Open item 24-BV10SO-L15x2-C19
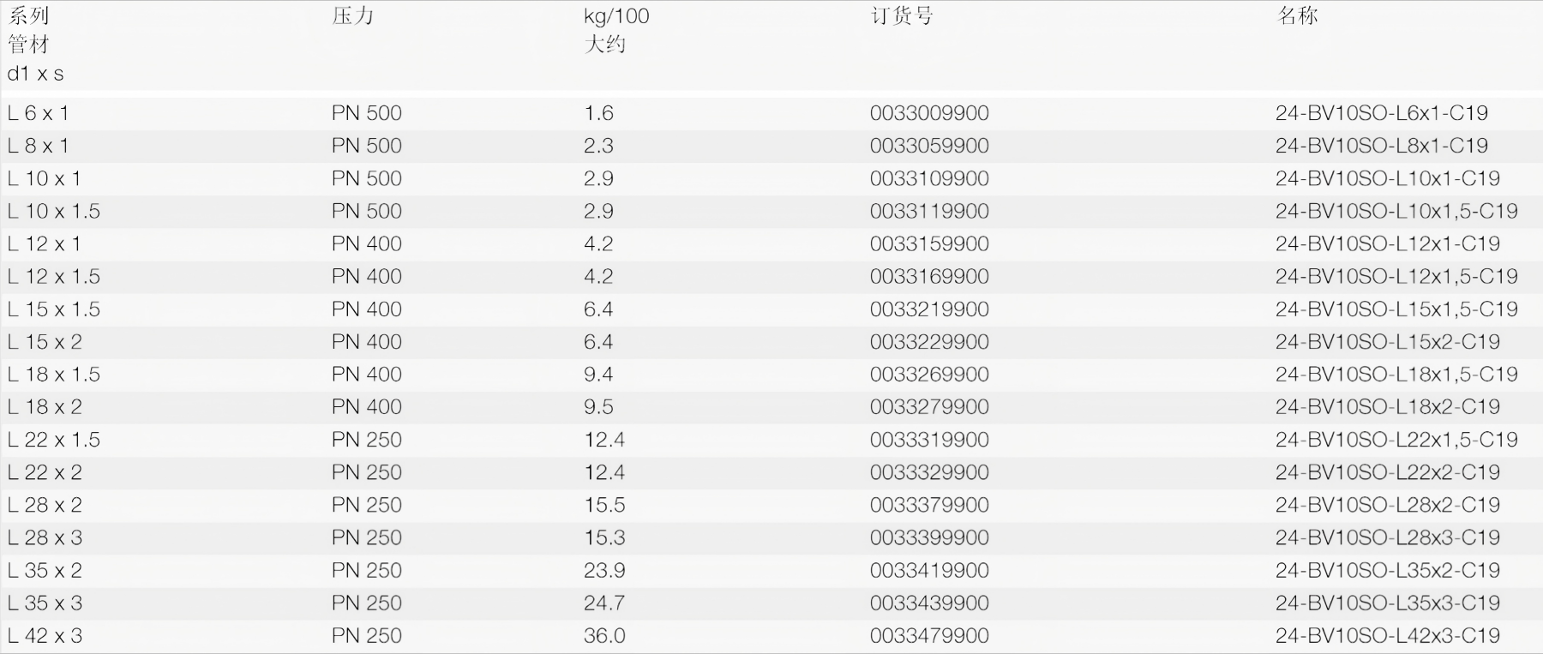The height and width of the screenshot is (654, 1543). coord(1387,342)
